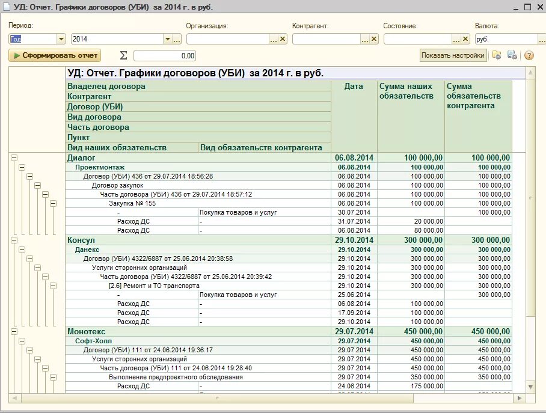Click amount cell 20 000,00
546x413 pixels.
[411, 221]
